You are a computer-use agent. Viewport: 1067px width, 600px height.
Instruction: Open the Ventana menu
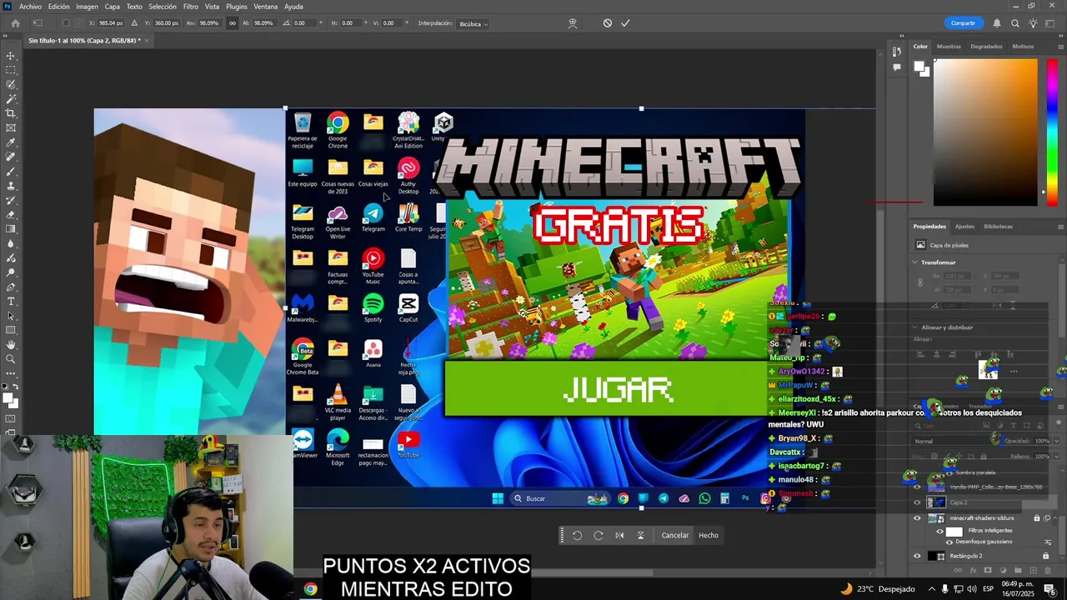tap(265, 7)
